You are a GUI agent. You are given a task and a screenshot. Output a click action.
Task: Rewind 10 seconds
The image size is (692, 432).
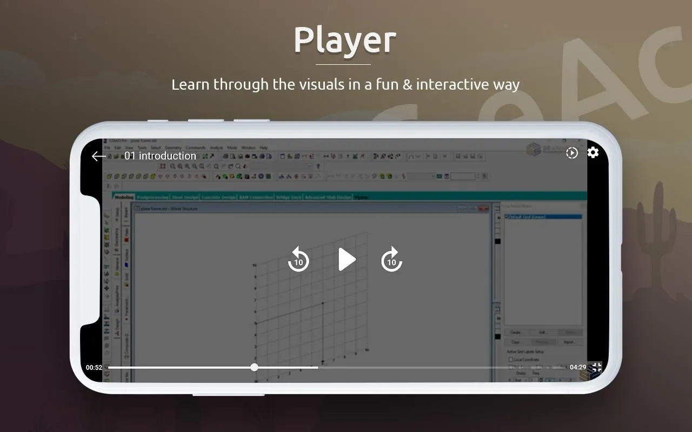(298, 259)
